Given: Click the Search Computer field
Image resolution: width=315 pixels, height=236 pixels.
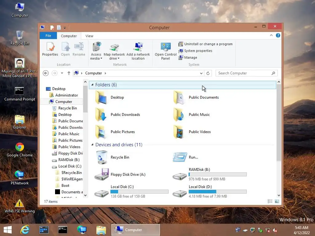Looking at the screenshot, I should coord(247,73).
